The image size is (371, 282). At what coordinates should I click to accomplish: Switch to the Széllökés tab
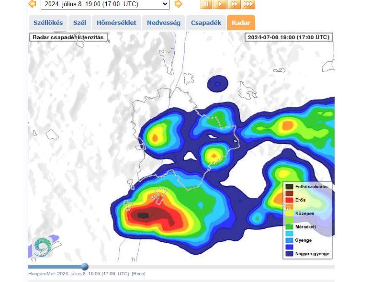(x=48, y=23)
